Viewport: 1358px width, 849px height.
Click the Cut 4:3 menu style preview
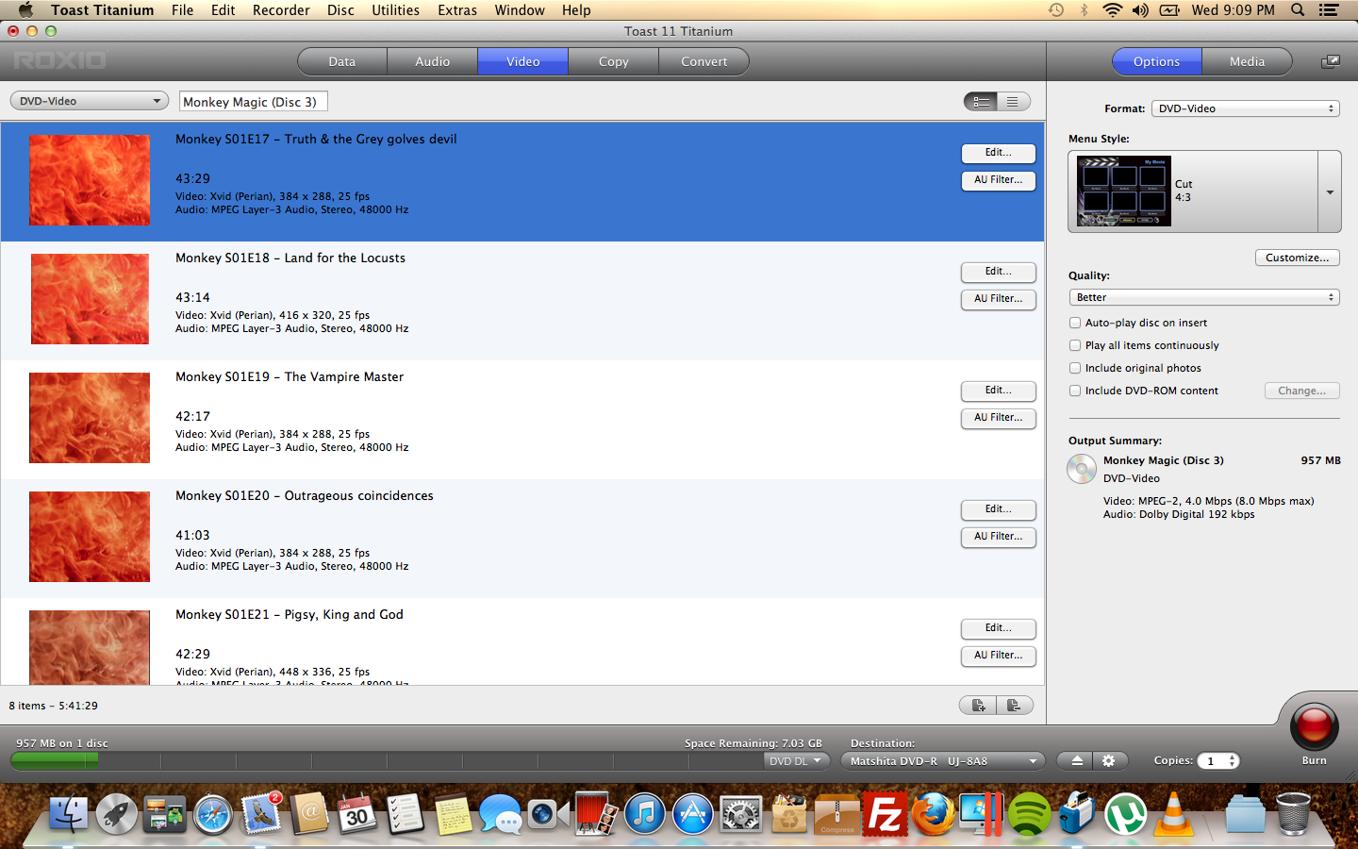pyautogui.click(x=1124, y=191)
